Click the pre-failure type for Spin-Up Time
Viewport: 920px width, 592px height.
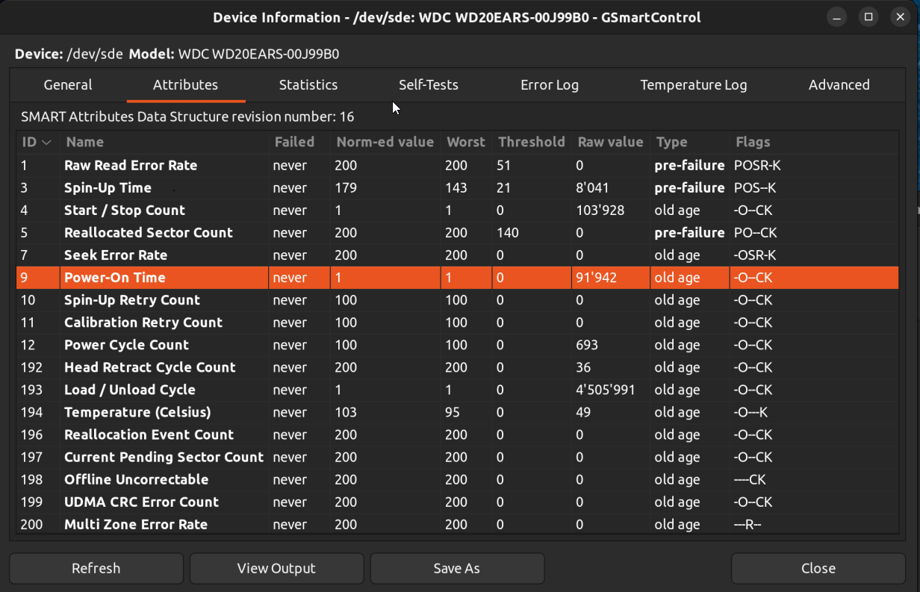(x=689, y=187)
